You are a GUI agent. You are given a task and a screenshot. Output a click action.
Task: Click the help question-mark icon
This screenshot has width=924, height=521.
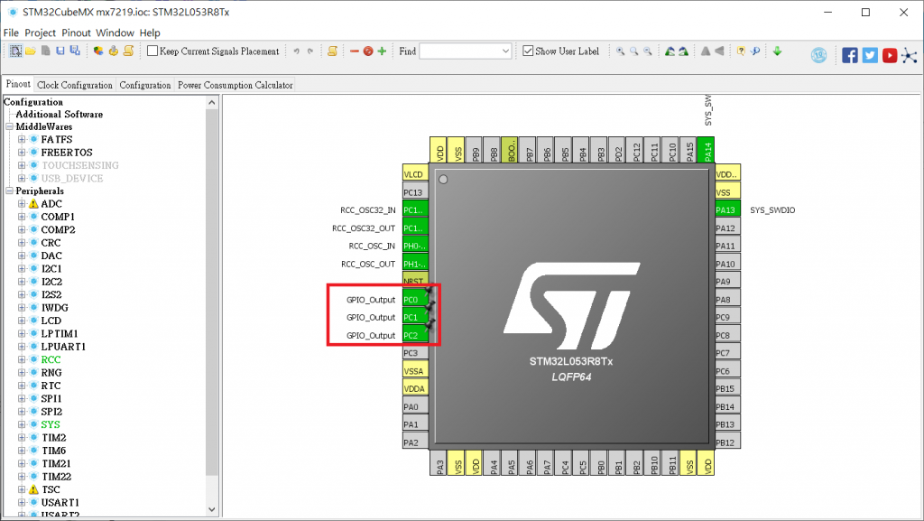coord(742,51)
